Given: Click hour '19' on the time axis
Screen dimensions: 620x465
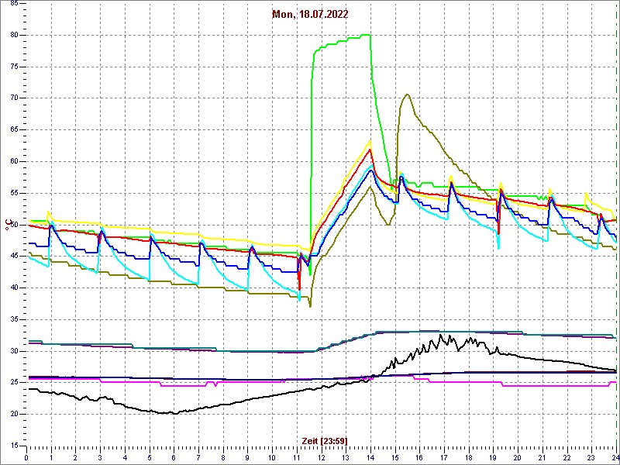Looking at the screenshot, I should point(493,456).
